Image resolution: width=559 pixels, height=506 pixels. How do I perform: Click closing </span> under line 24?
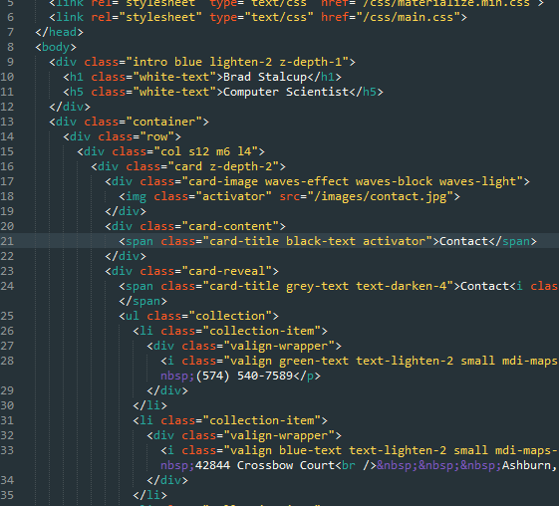coord(142,301)
